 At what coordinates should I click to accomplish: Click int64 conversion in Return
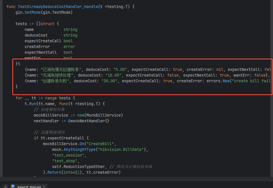[69, 172]
